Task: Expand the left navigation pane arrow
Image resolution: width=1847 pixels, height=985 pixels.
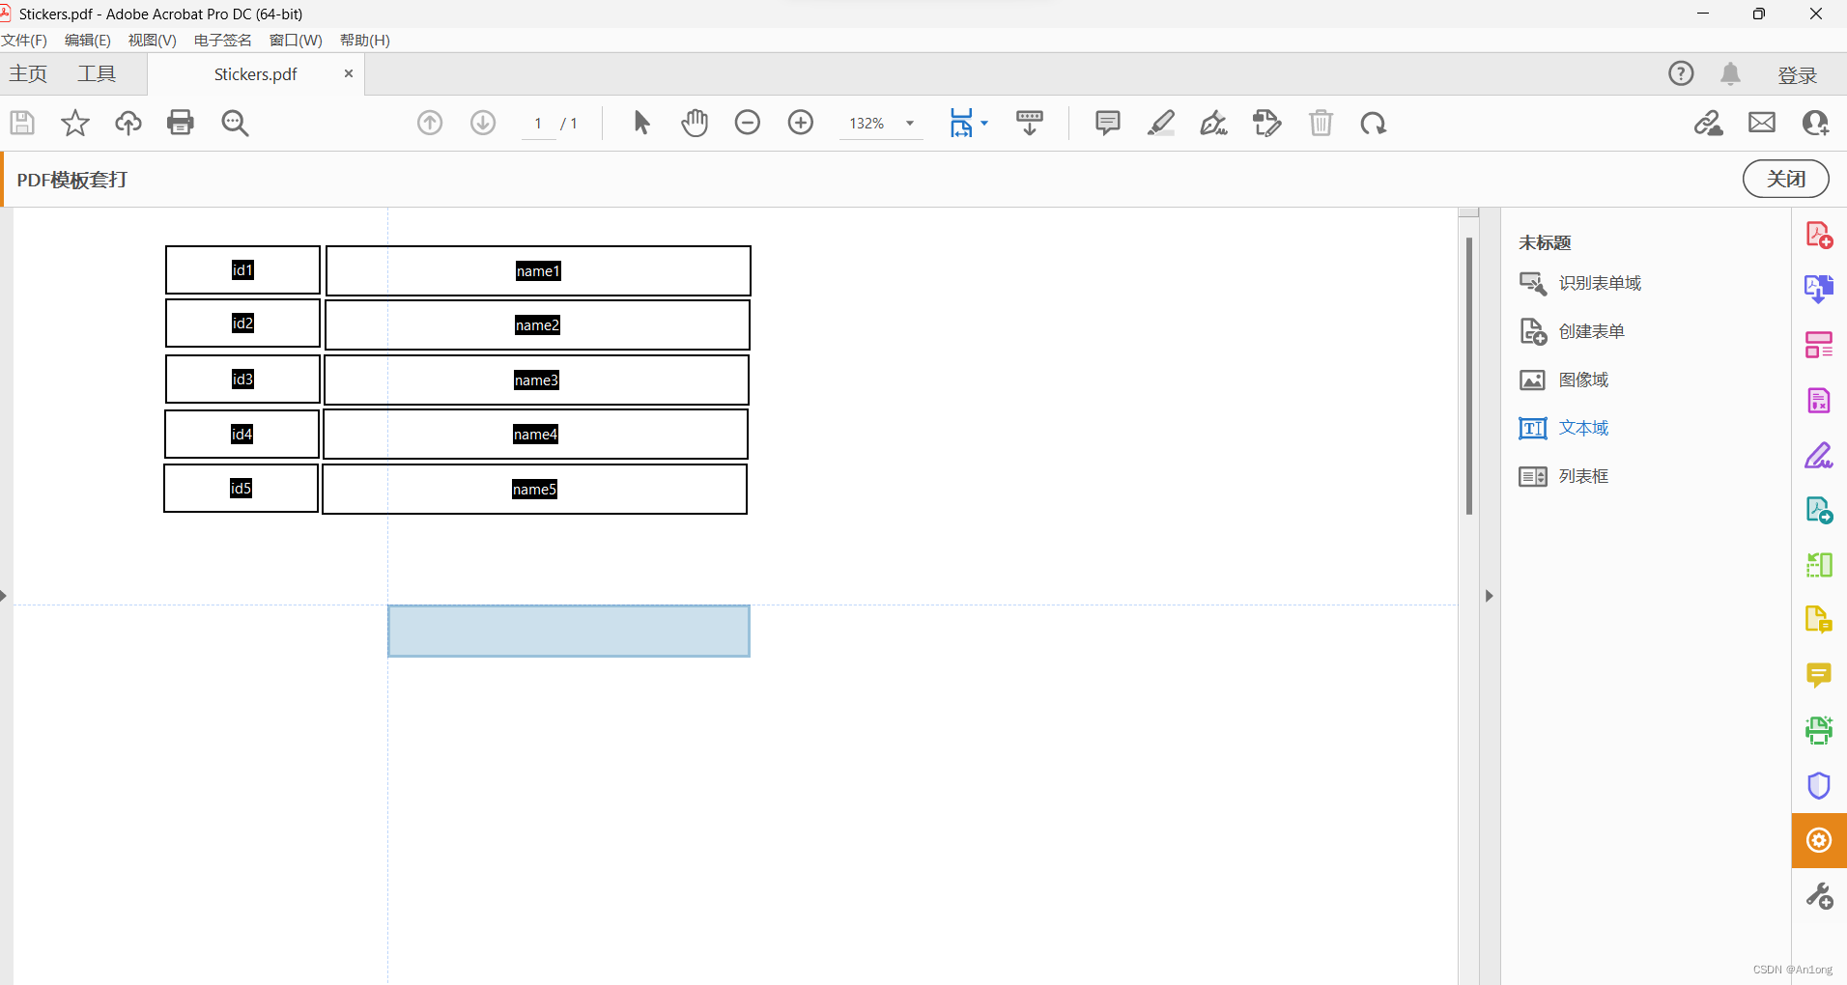Action: 6,596
